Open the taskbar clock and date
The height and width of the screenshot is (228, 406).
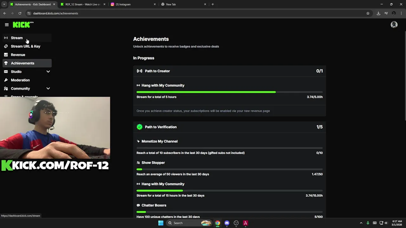tap(397, 223)
